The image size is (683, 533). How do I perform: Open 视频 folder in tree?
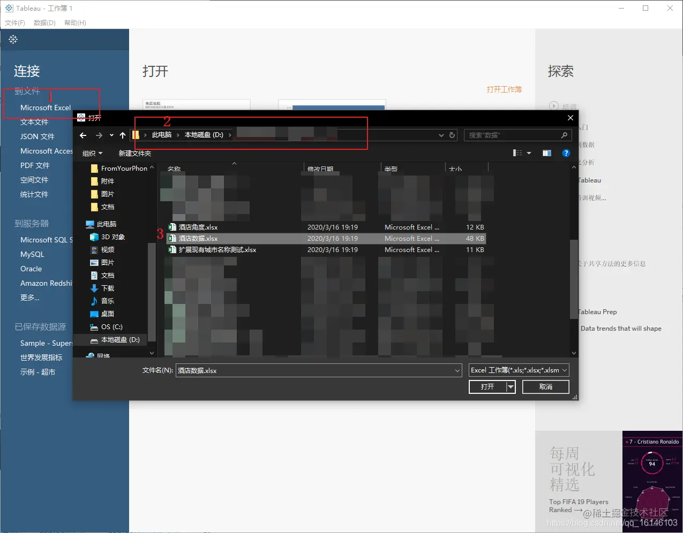(102, 250)
